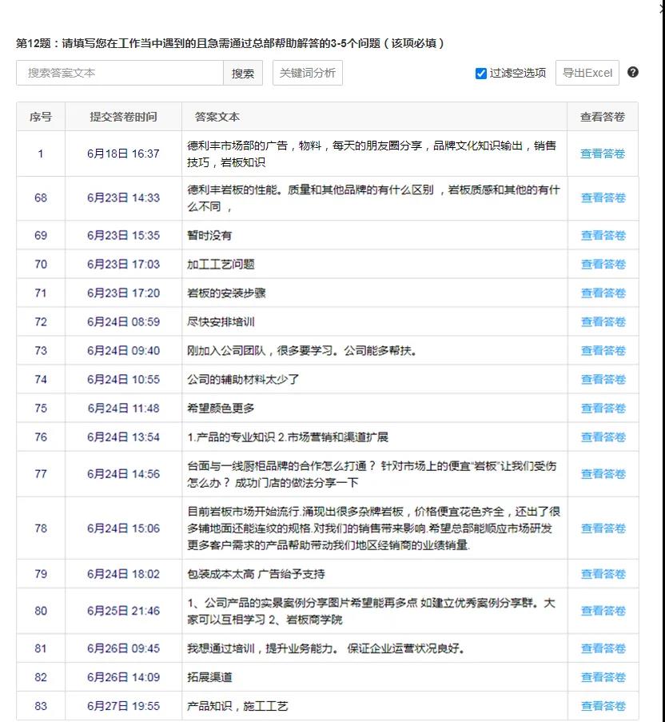The width and height of the screenshot is (665, 722).
Task: View the answer sheet for row 68
Action: point(602,197)
